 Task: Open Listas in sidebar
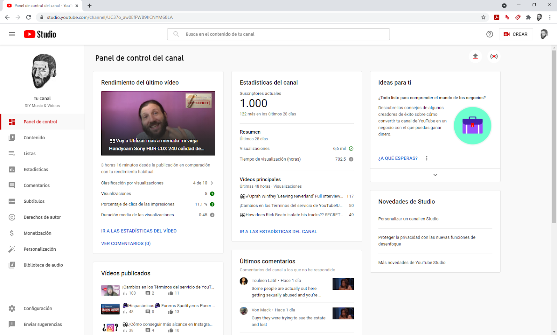click(x=42, y=154)
